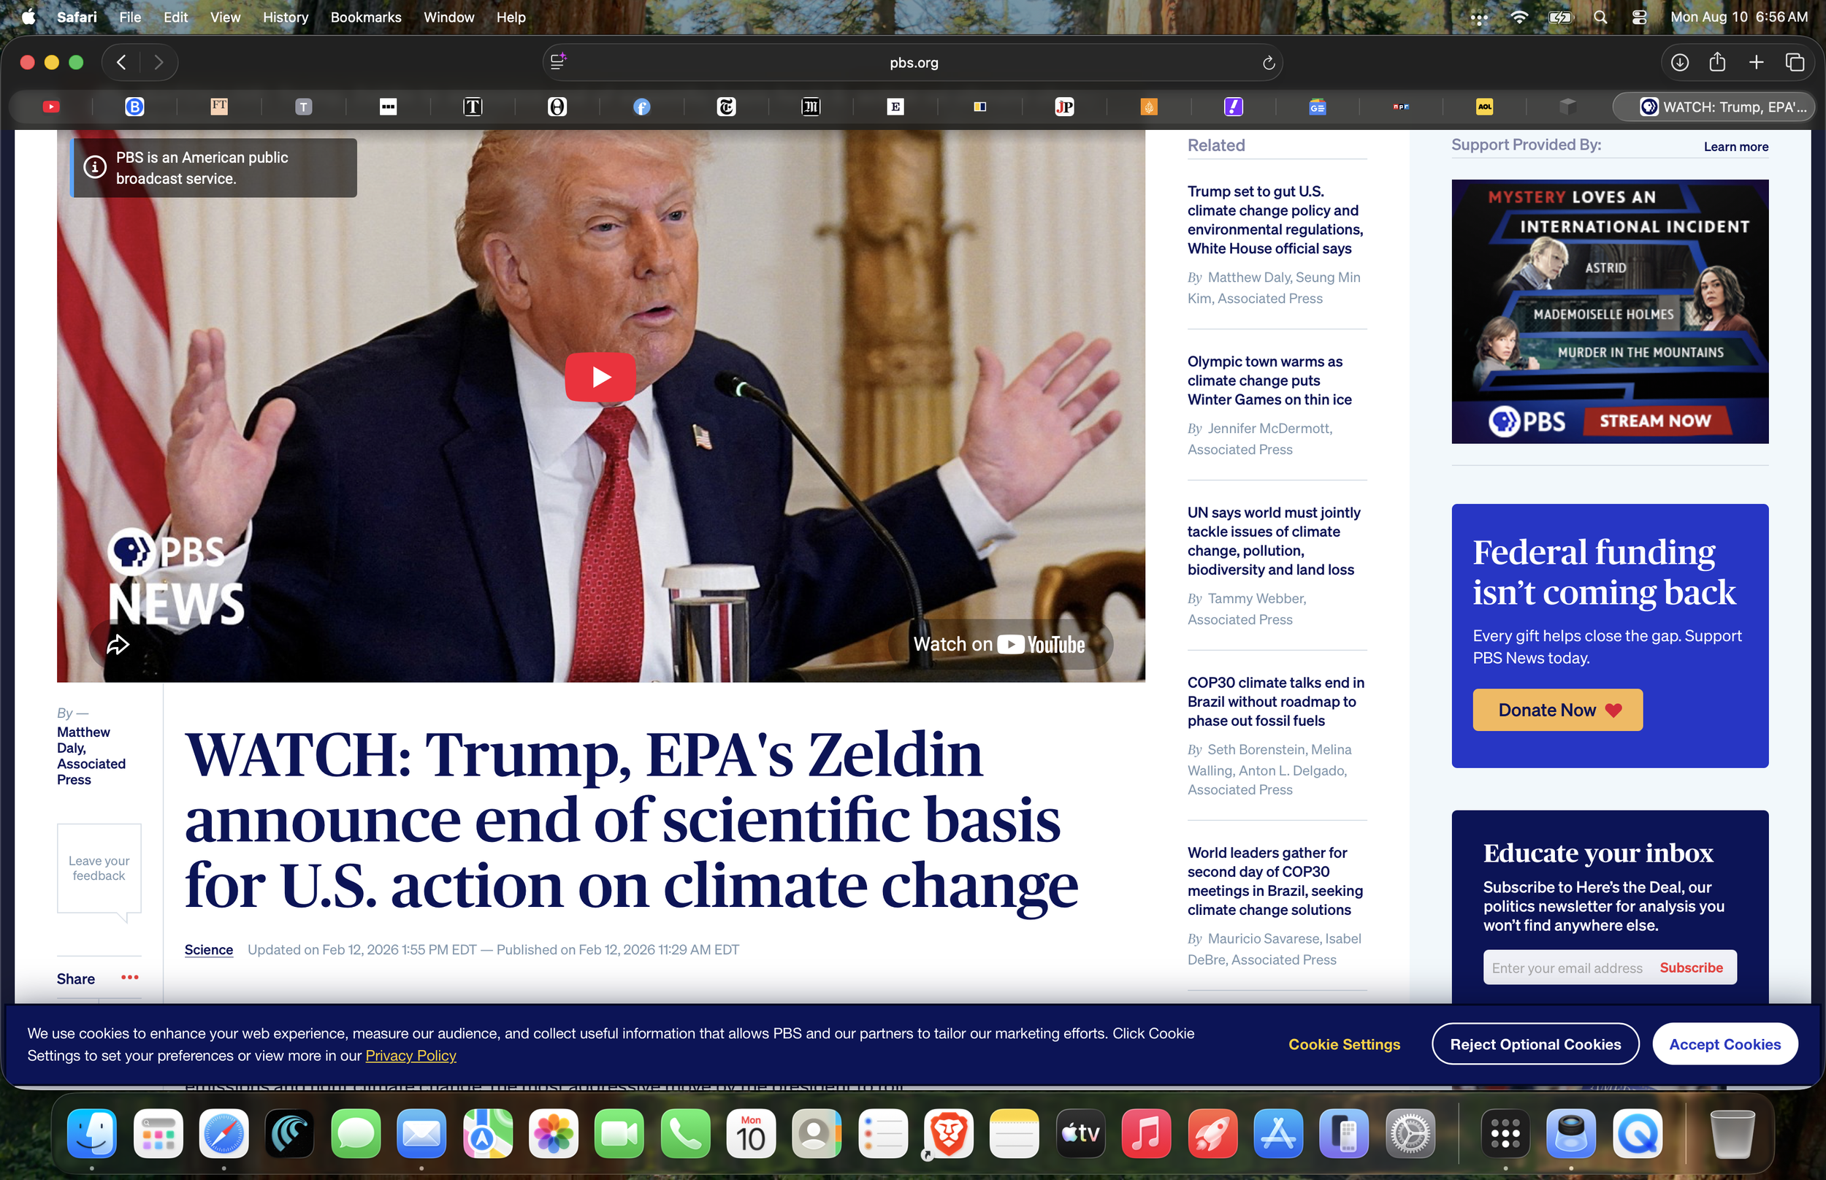Open Music from the Dock

[x=1145, y=1133]
